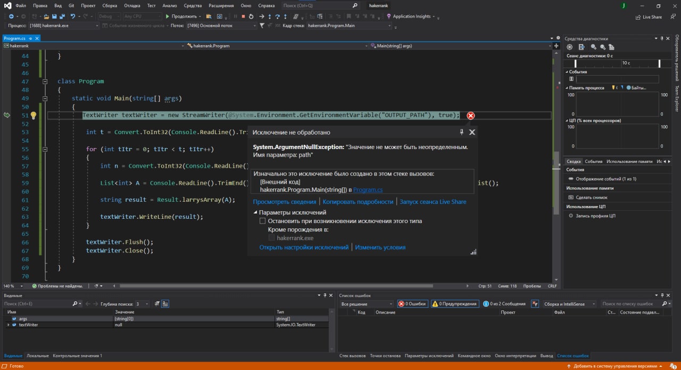Image resolution: width=681 pixels, height=370 pixels.
Task: Collapse the 'Параметры исключений' section
Action: pyautogui.click(x=255, y=212)
